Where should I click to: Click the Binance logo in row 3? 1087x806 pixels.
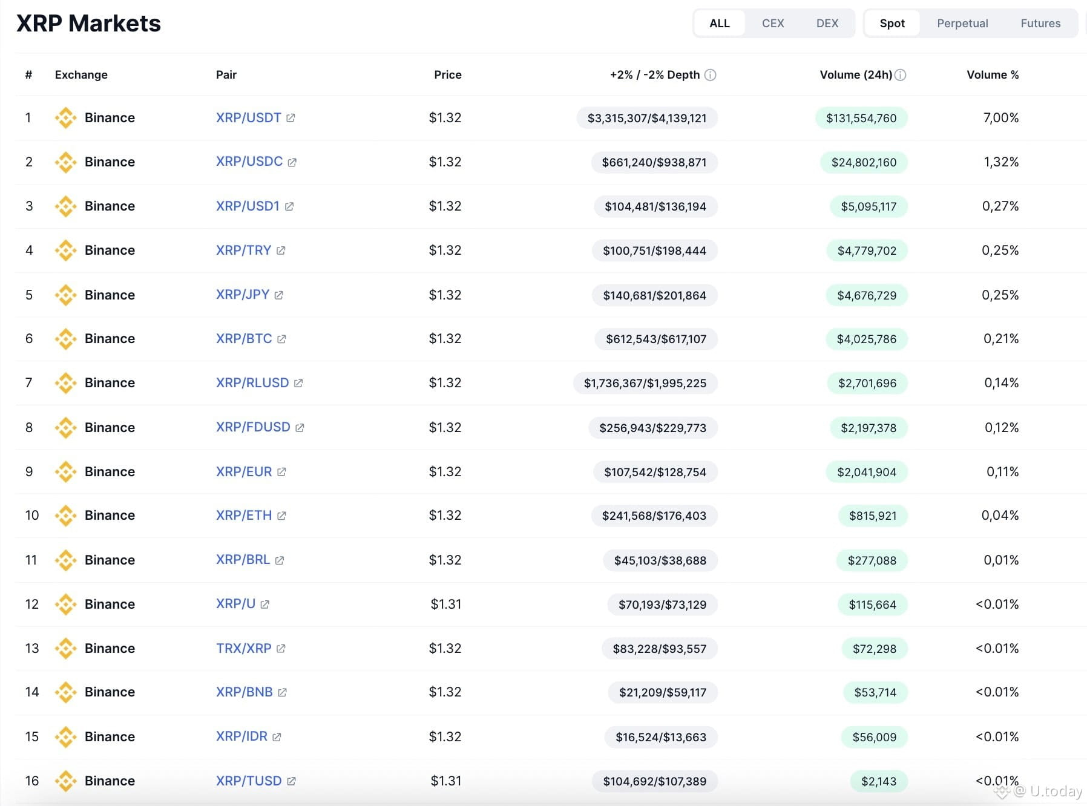[65, 206]
